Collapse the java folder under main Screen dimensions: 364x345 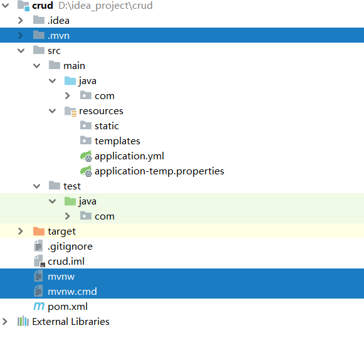pos(53,81)
